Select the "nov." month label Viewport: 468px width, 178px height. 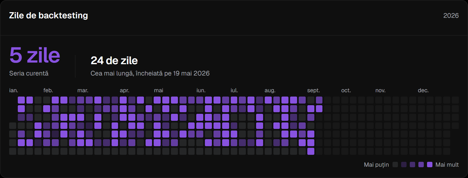pos(380,90)
